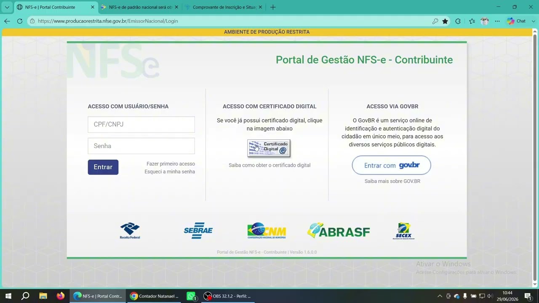Click the Entrar button

[x=103, y=167]
